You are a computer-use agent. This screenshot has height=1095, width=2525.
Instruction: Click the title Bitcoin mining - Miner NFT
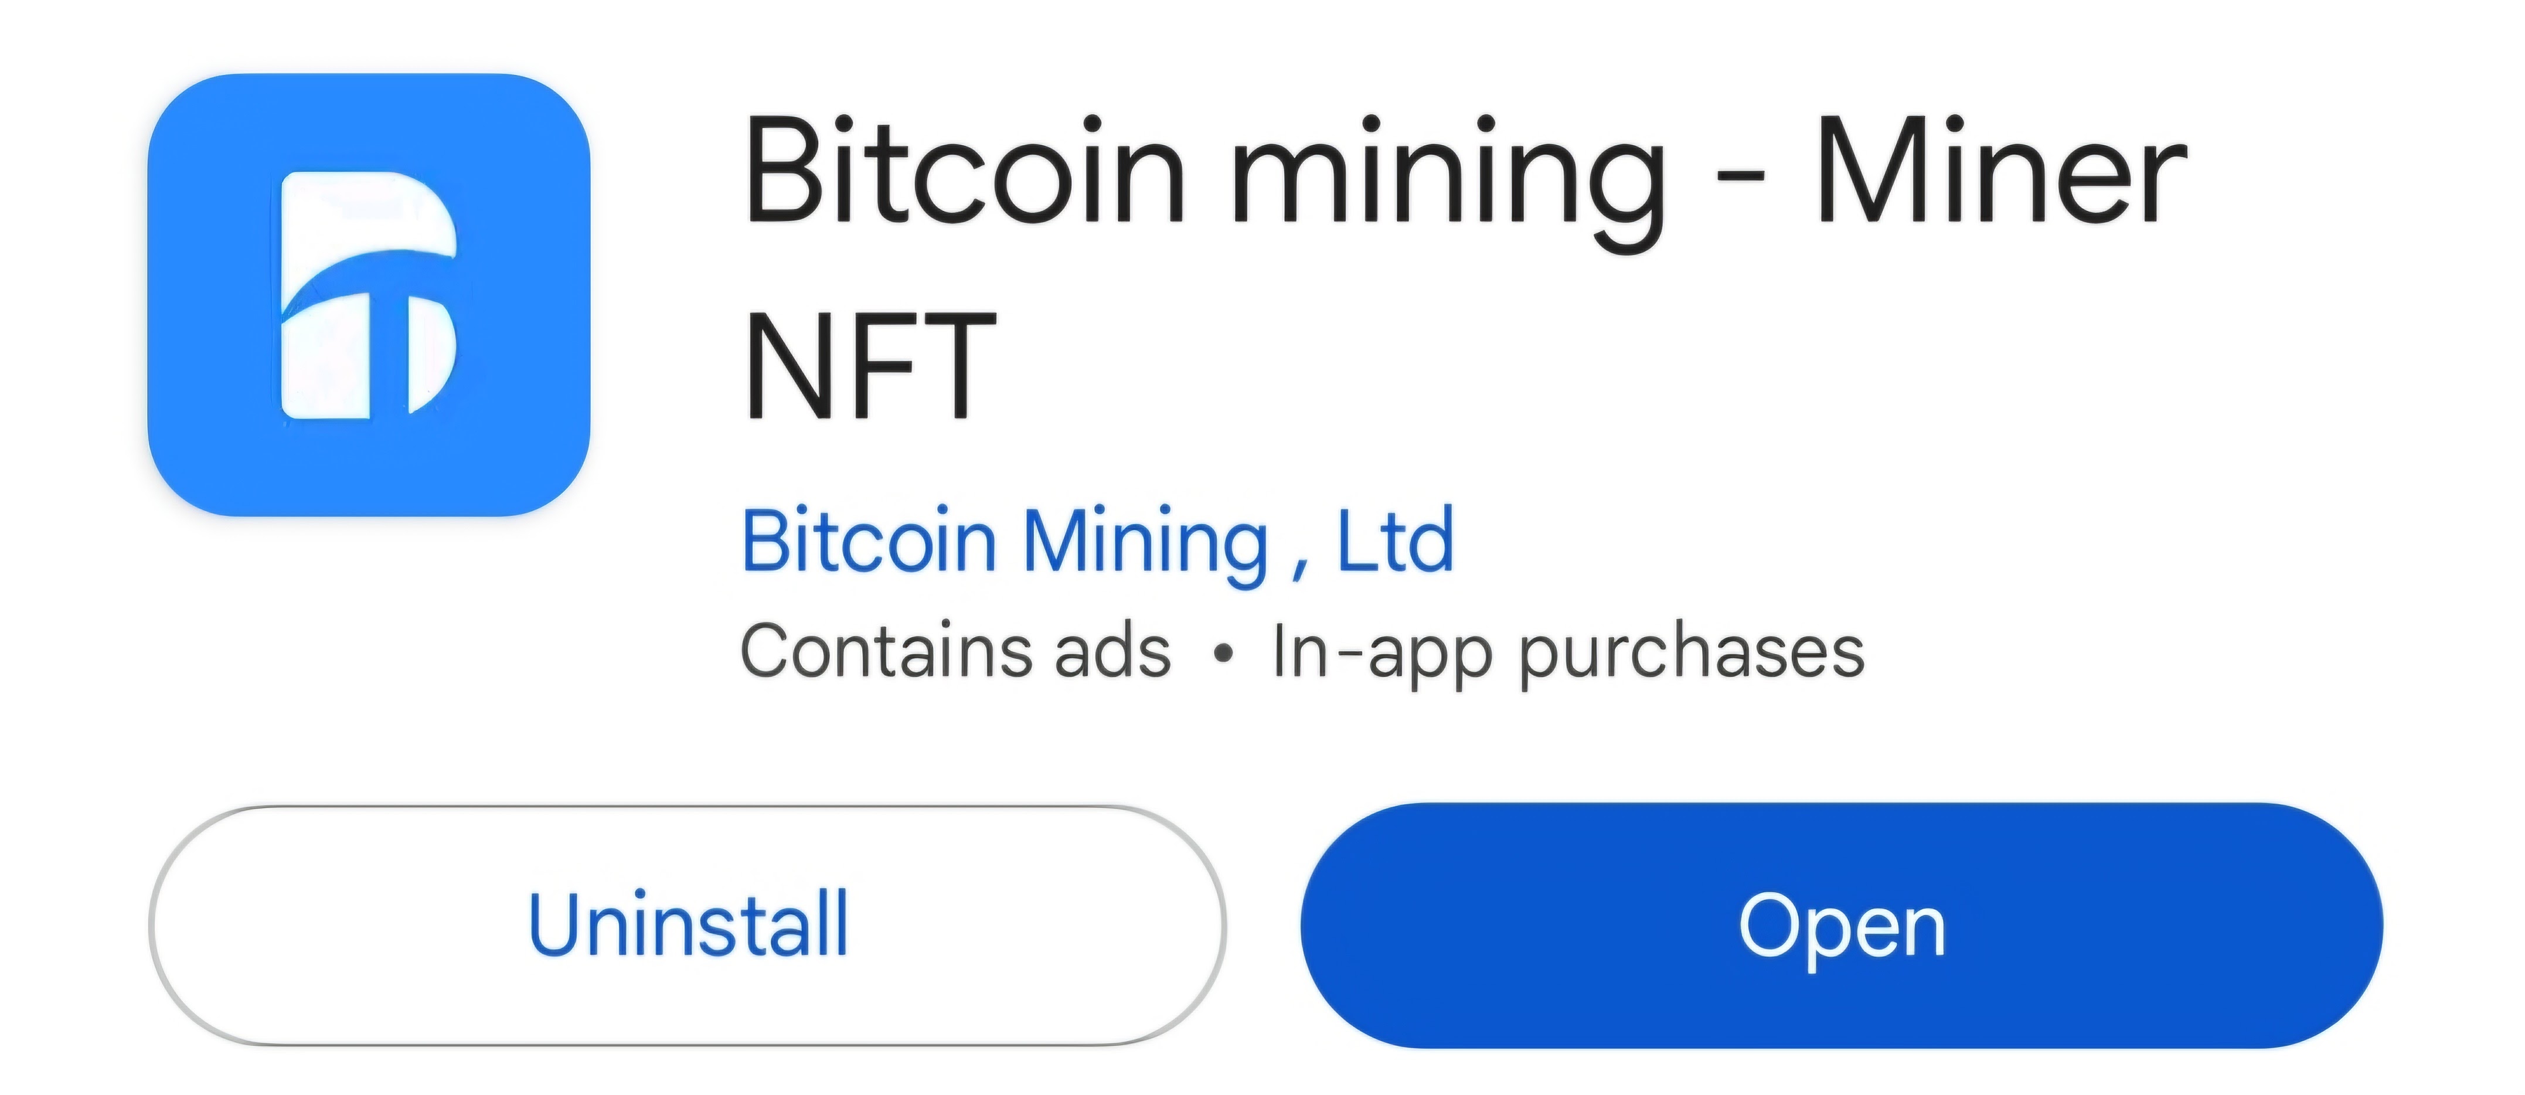(1372, 176)
